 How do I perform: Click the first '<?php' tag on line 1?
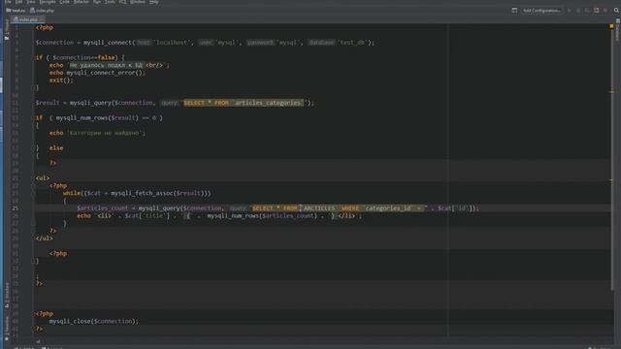pyautogui.click(x=45, y=28)
